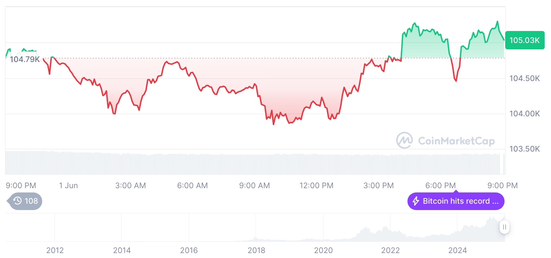This screenshot has width=551, height=258.
Task: Click the range handle on the year timeline
Action: tap(505, 227)
